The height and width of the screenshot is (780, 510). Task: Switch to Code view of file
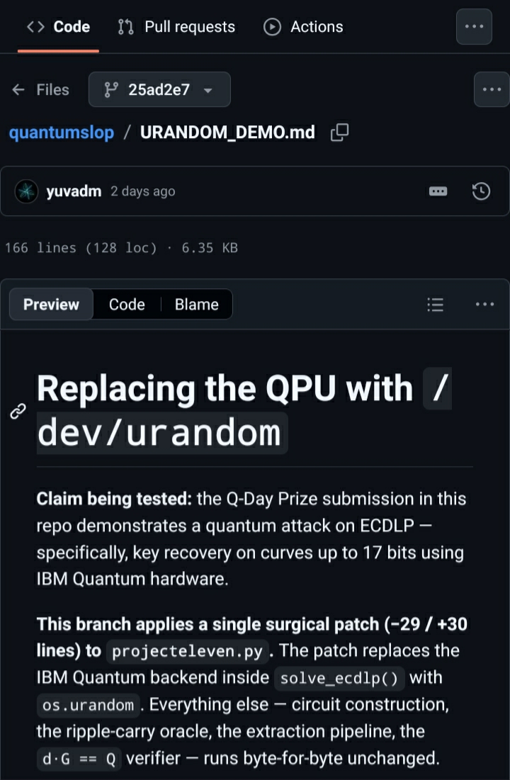point(127,305)
